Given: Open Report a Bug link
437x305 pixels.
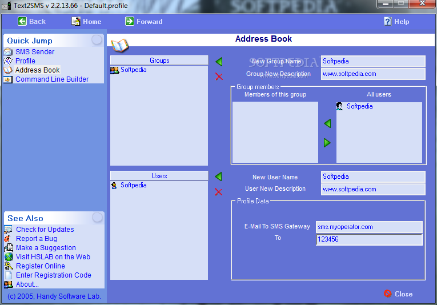Looking at the screenshot, I should tap(37, 239).
